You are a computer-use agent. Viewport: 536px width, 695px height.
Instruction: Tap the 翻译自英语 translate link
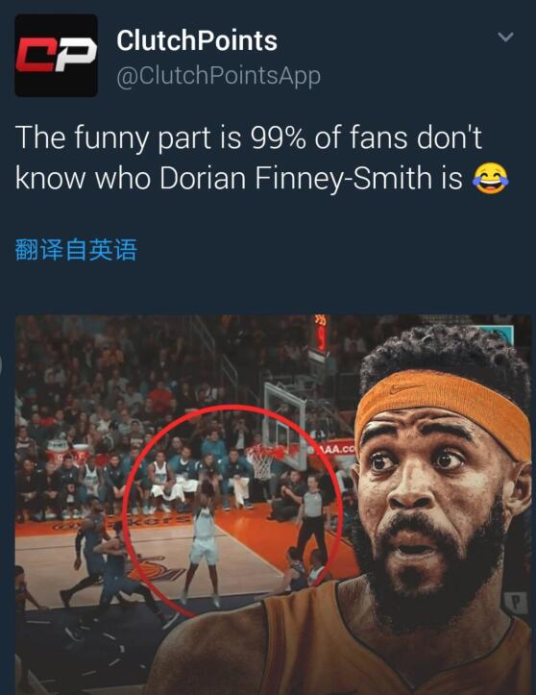[x=76, y=249]
